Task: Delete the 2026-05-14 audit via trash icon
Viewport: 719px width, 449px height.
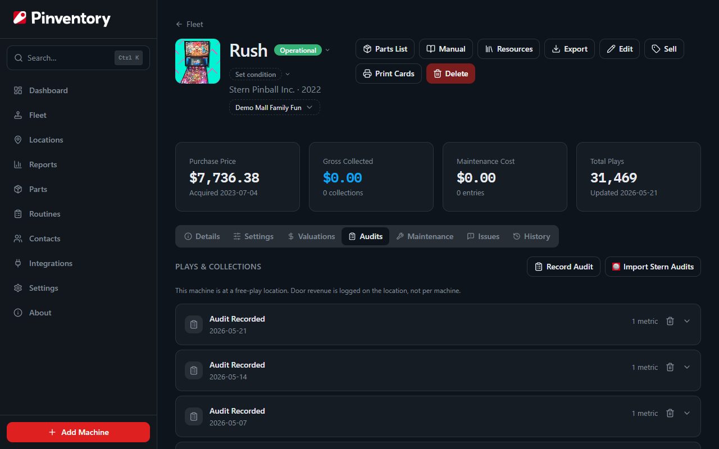Action: pos(670,367)
